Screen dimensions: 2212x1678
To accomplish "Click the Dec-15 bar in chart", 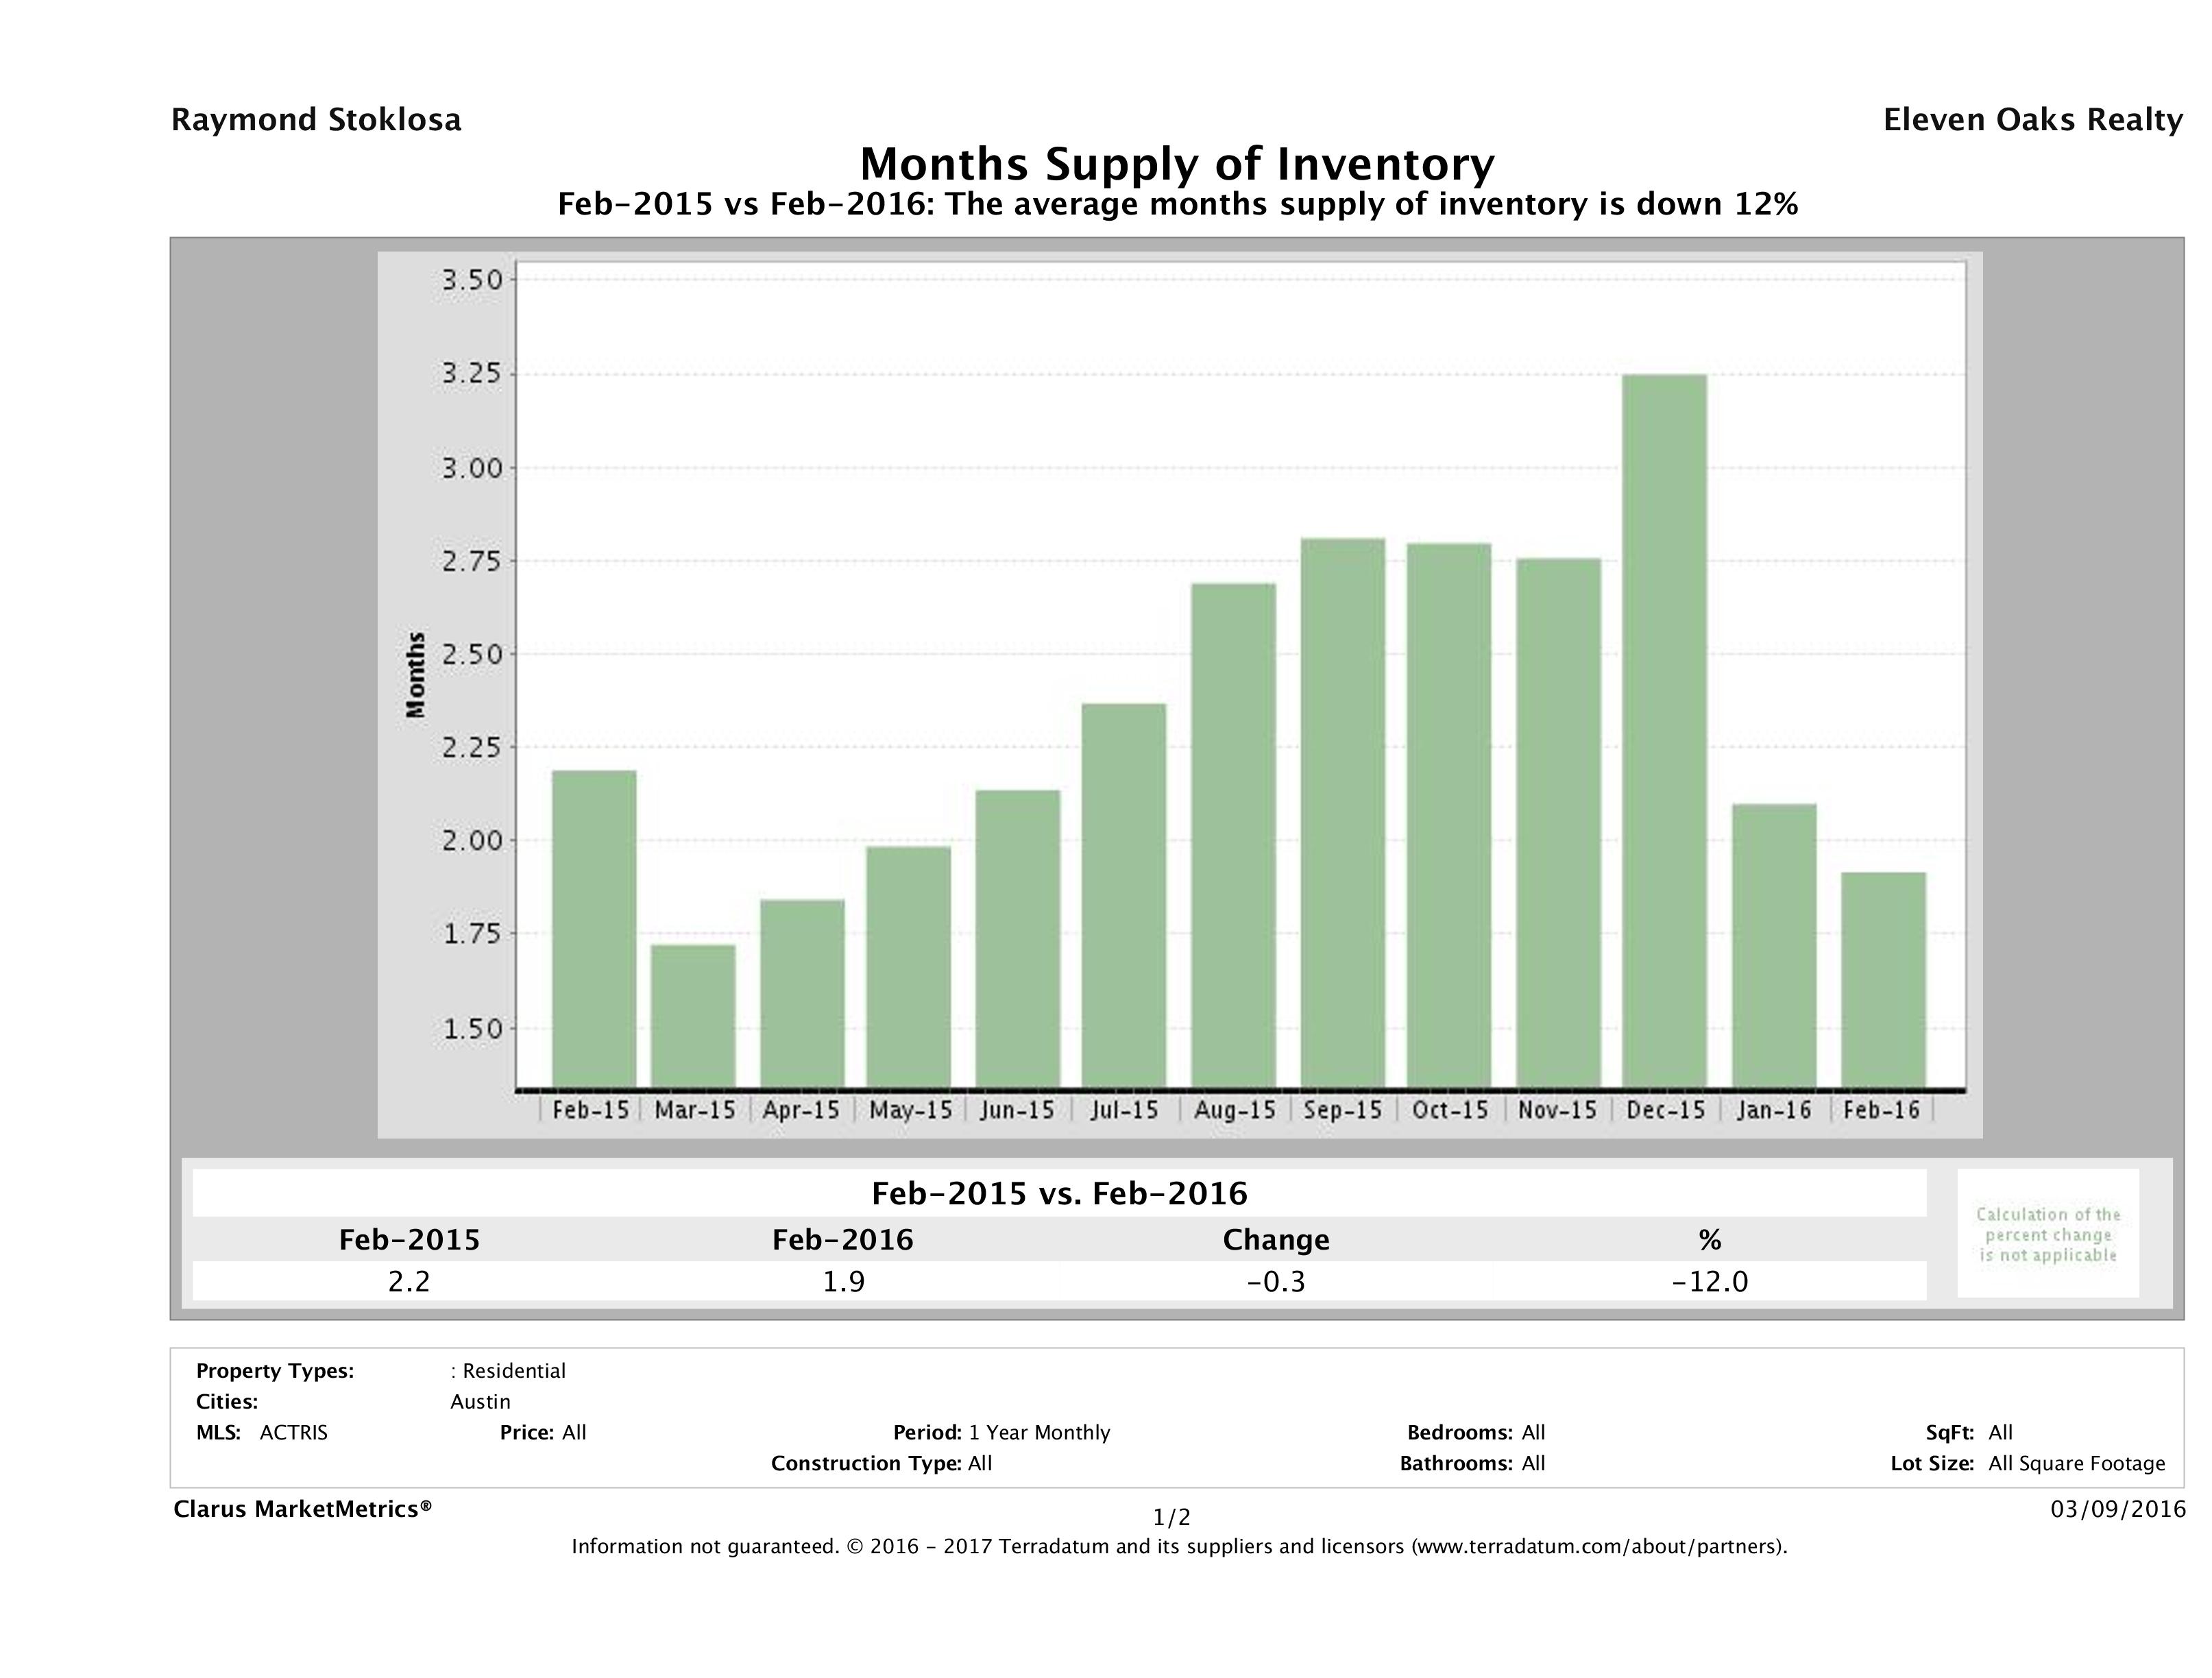I will click(1664, 731).
